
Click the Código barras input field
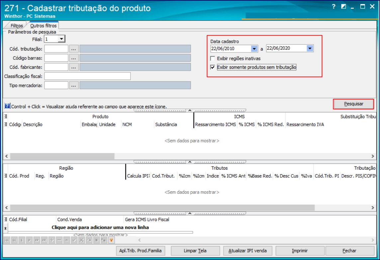pyautogui.click(x=56, y=58)
